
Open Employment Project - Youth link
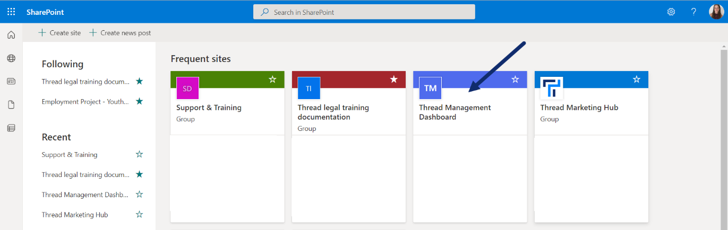point(85,102)
